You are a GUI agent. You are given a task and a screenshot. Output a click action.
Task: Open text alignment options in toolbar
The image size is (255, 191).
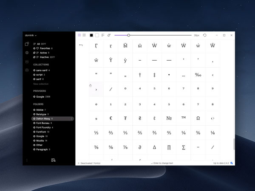pos(103,35)
